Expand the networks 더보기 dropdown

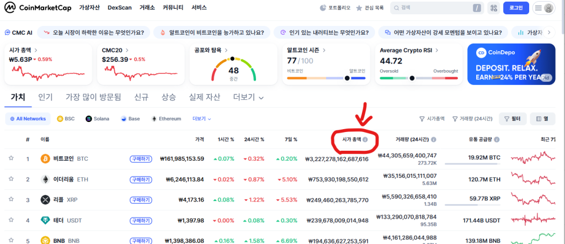tap(201, 119)
